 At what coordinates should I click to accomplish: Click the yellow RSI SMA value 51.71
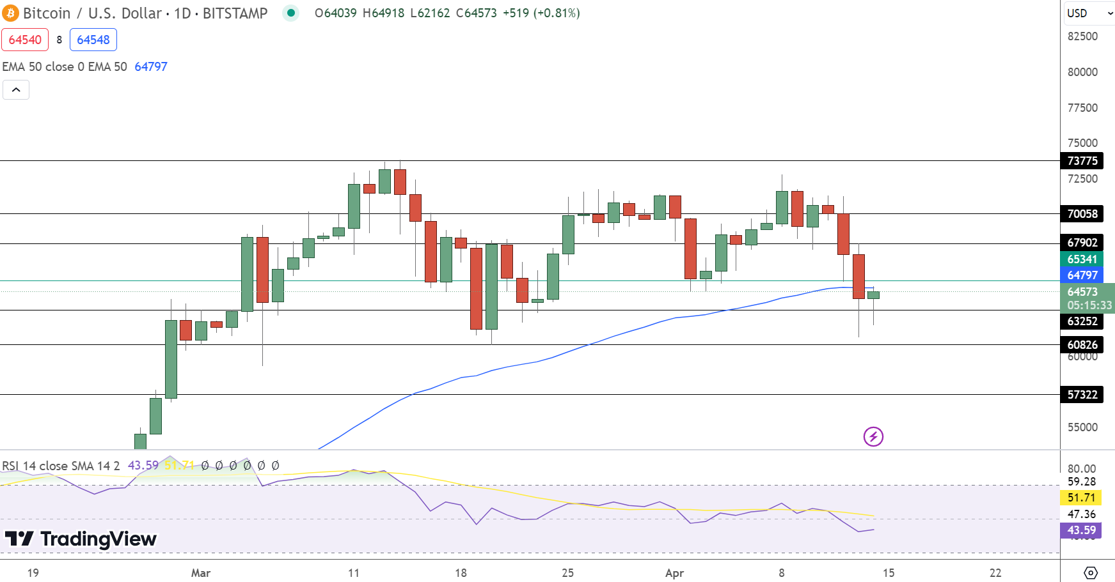click(179, 466)
